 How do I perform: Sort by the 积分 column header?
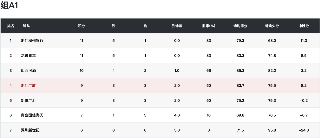coord(82,26)
